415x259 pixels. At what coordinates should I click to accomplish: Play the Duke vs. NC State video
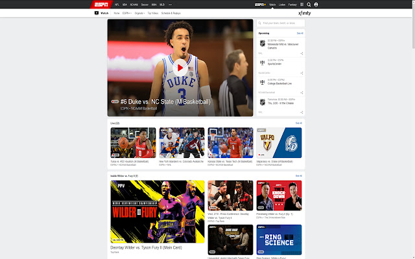[180, 68]
